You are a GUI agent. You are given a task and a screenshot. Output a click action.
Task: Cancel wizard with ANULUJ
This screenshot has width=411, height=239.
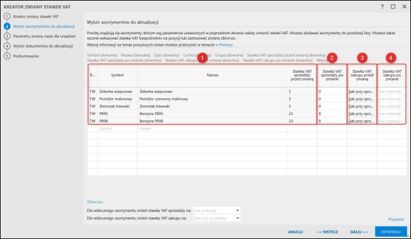tap(296, 232)
